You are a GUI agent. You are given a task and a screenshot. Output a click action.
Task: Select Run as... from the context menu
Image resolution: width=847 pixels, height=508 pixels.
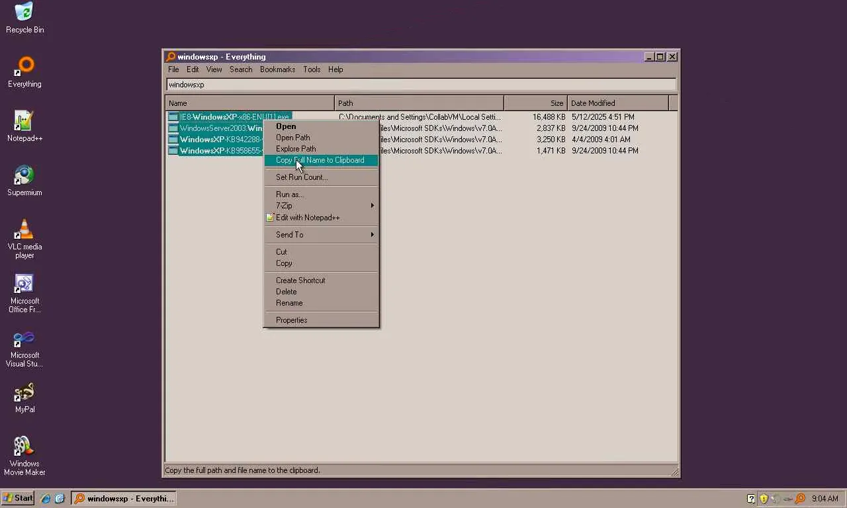click(321, 194)
